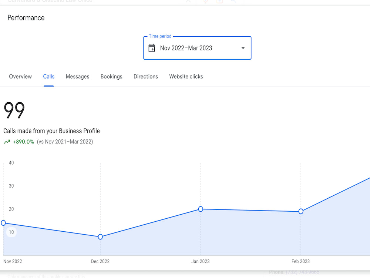Image resolution: width=370 pixels, height=278 pixels.
Task: Click the highlighted 10 axis label
Action: [x=11, y=232]
